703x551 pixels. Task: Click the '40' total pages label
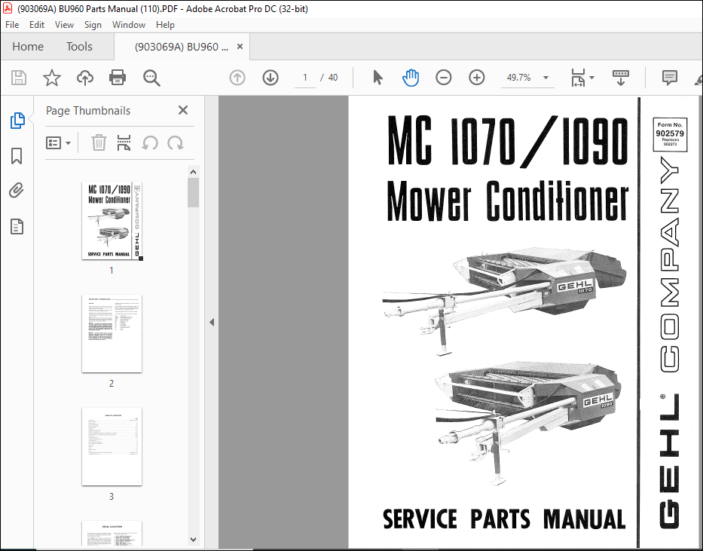pyautogui.click(x=333, y=78)
